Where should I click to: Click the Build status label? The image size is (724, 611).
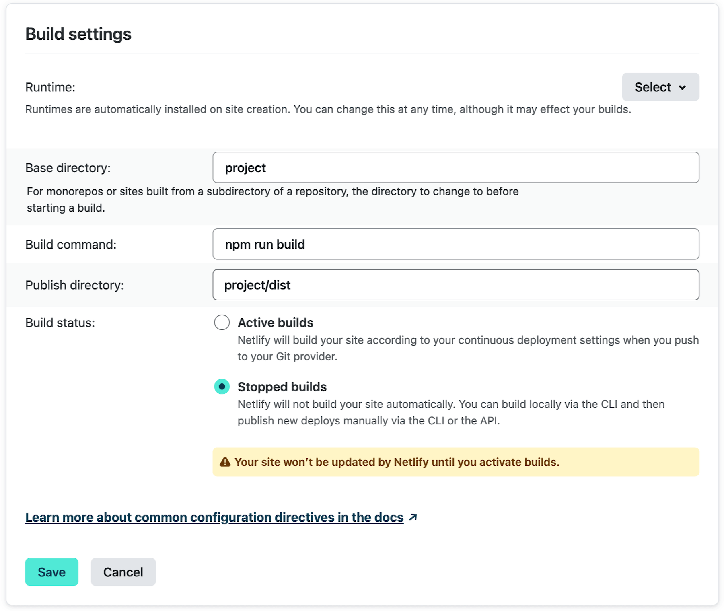[60, 323]
